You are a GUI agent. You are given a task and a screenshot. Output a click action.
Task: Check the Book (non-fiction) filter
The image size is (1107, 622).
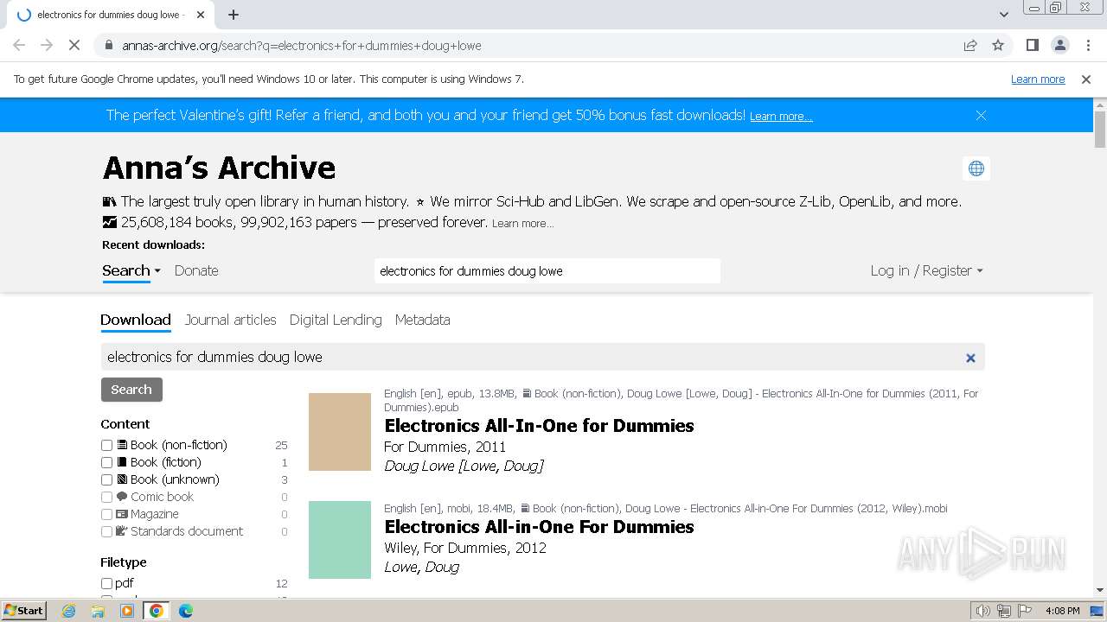pyautogui.click(x=107, y=445)
